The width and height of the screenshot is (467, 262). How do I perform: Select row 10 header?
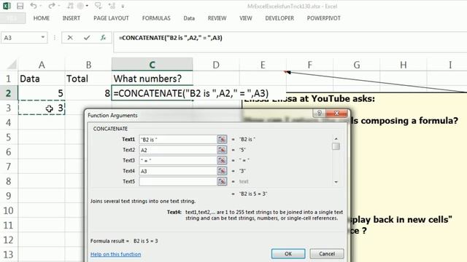(x=8, y=210)
